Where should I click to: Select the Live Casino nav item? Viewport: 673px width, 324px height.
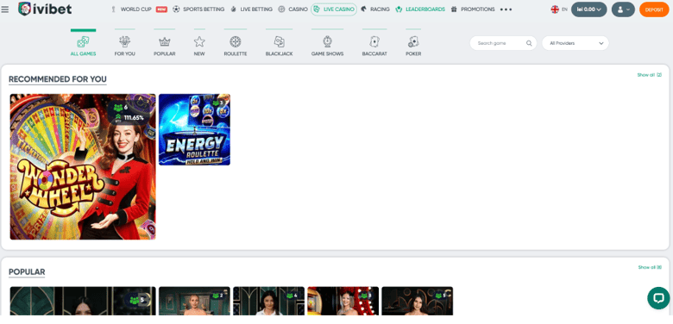pyautogui.click(x=334, y=9)
